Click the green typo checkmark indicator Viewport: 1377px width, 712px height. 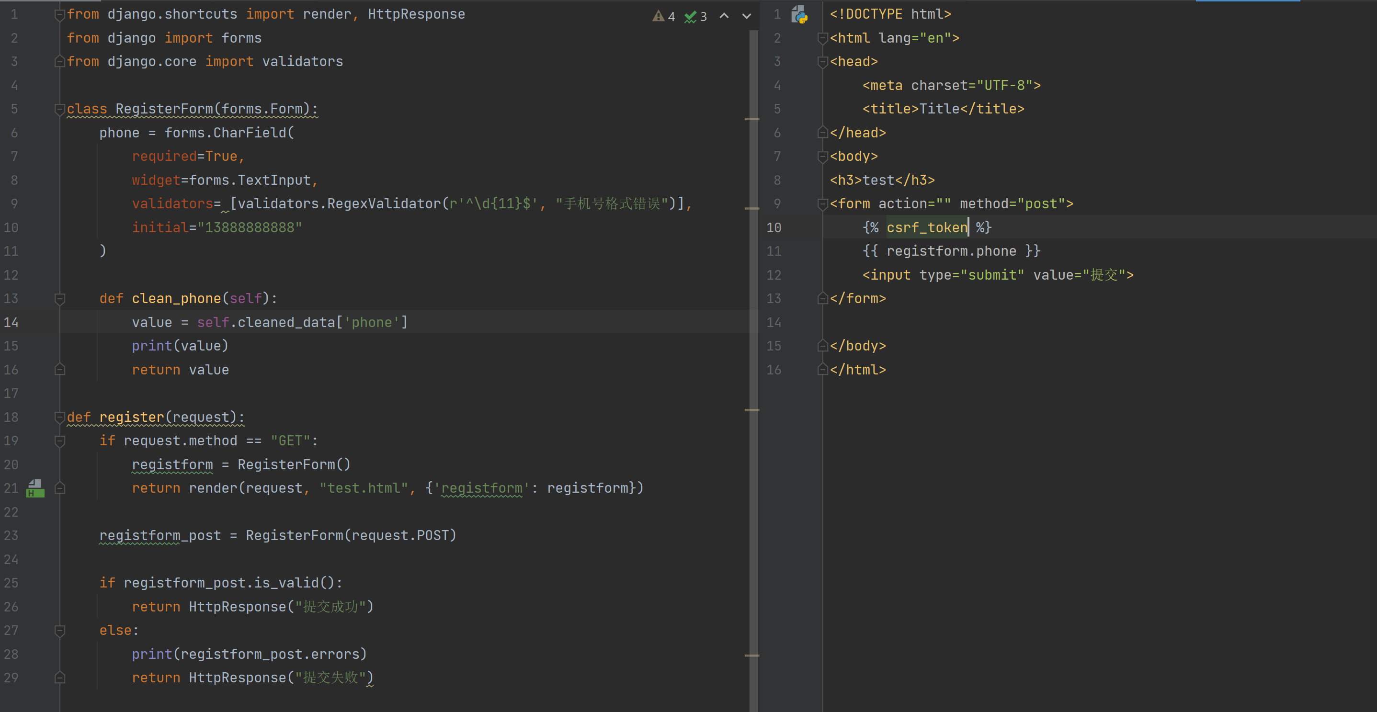690,17
